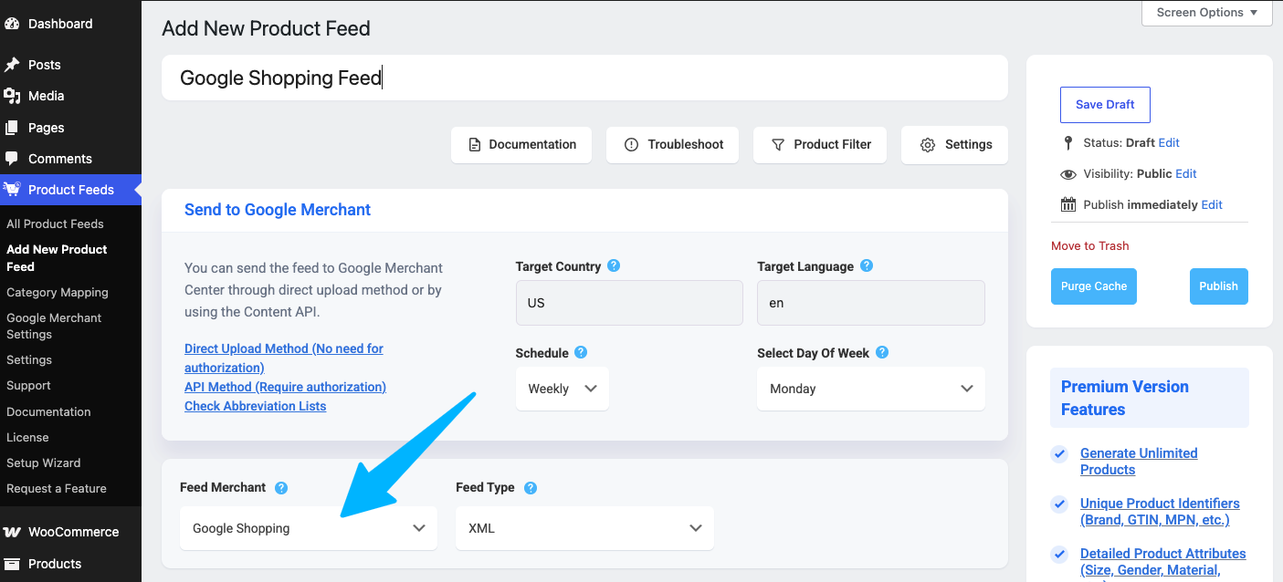The image size is (1283, 582).
Task: Open Setup Wizard submenu item
Action: 44,463
